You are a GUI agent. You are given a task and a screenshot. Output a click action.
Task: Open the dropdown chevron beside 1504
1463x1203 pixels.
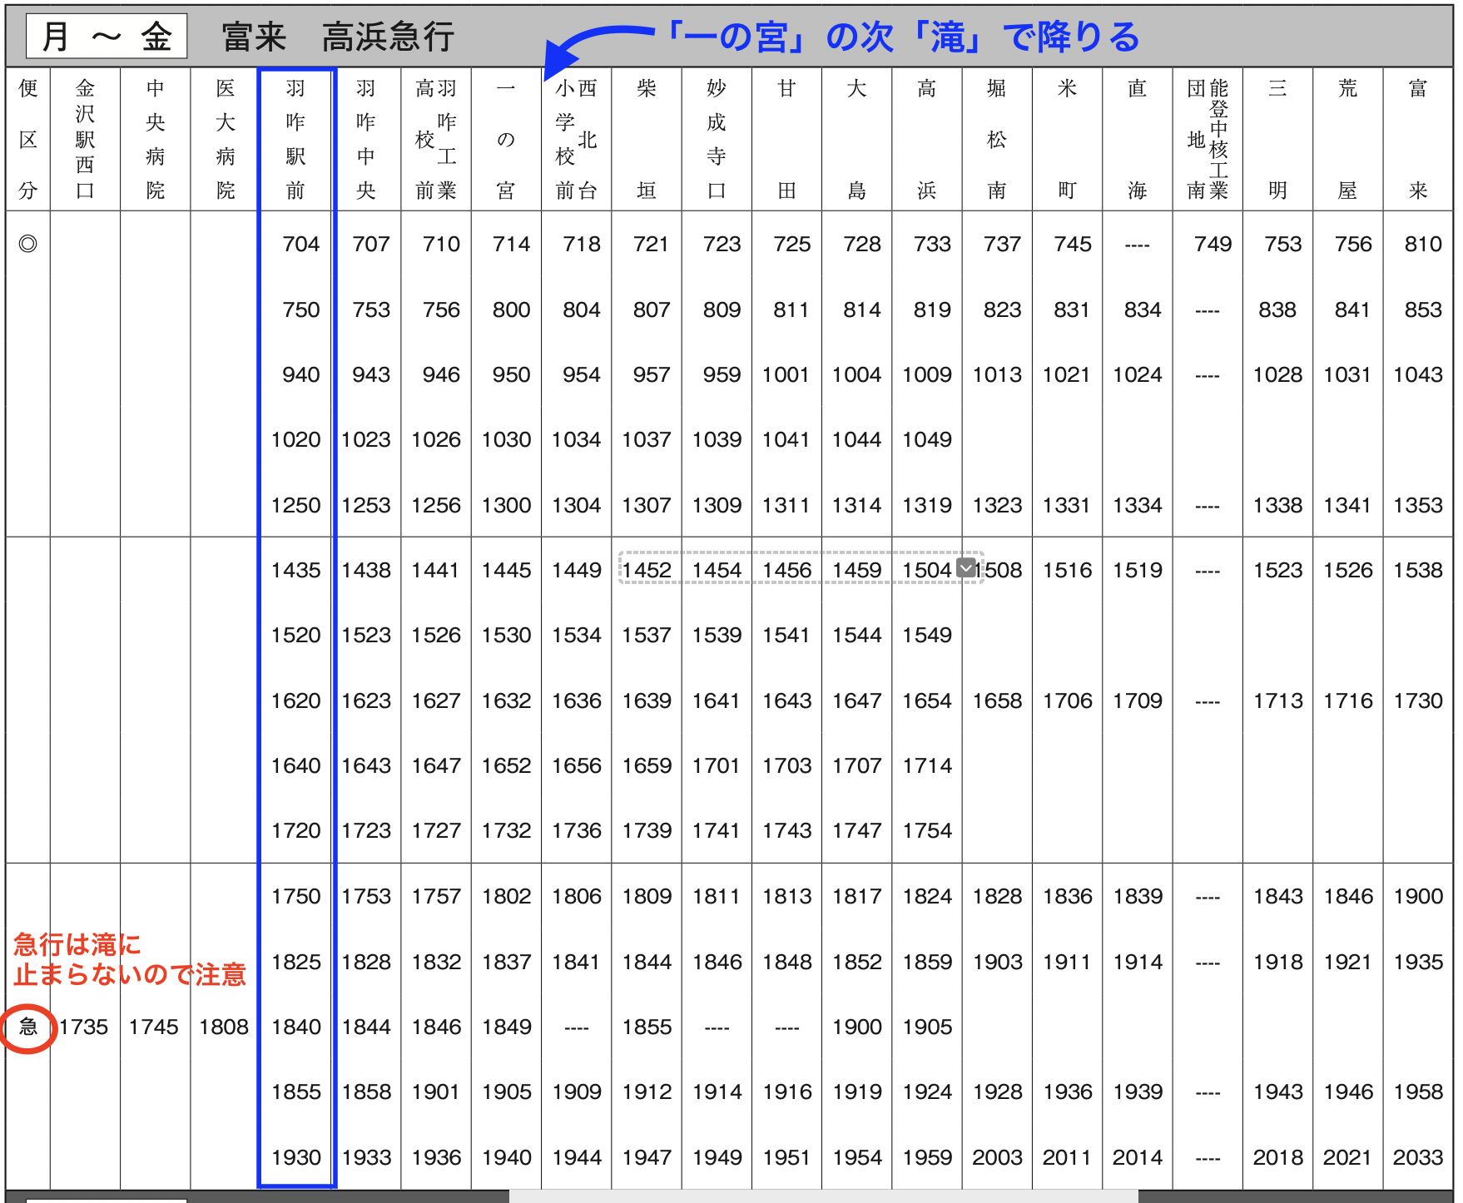pos(965,568)
